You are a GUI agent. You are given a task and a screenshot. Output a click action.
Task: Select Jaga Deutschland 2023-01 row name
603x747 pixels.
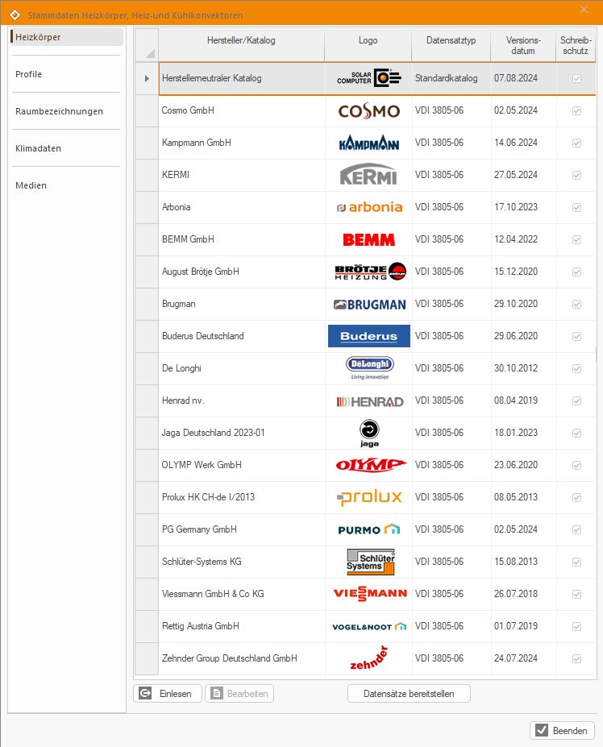click(213, 433)
